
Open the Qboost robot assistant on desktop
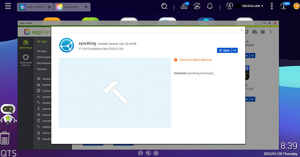pyautogui.click(x=8, y=114)
